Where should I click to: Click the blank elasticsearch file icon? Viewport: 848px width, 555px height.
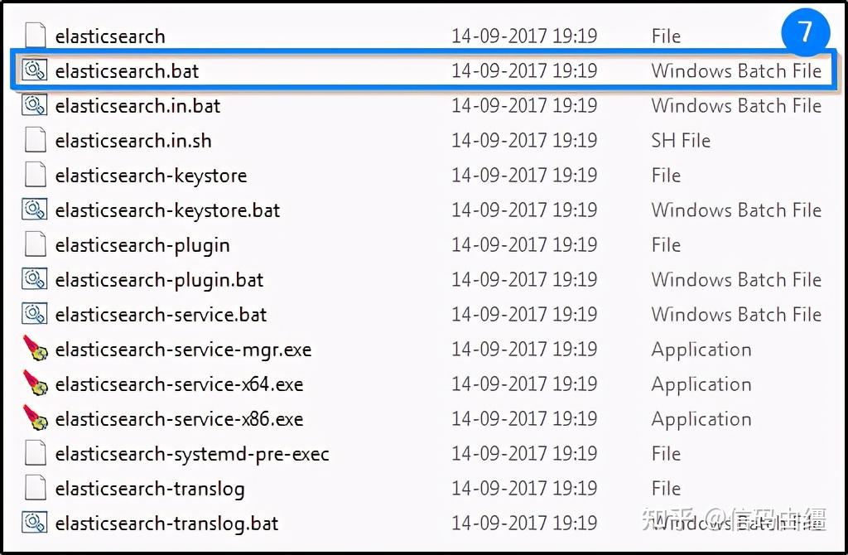click(x=35, y=36)
